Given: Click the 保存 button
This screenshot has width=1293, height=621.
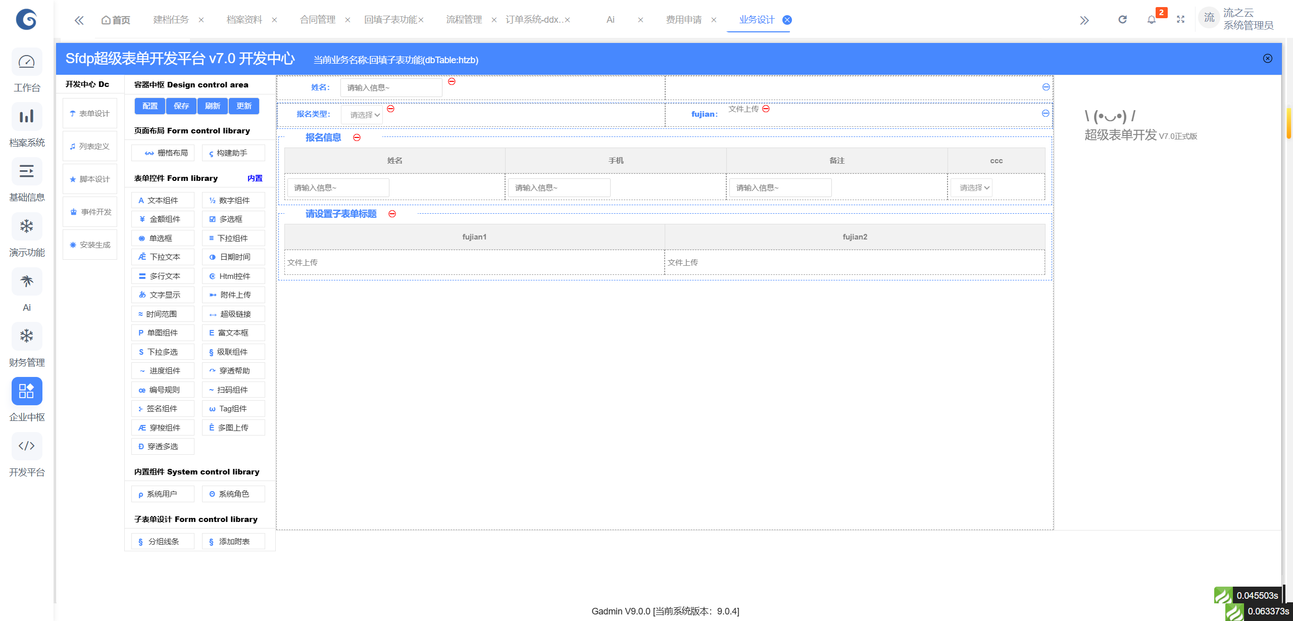Looking at the screenshot, I should tap(181, 106).
